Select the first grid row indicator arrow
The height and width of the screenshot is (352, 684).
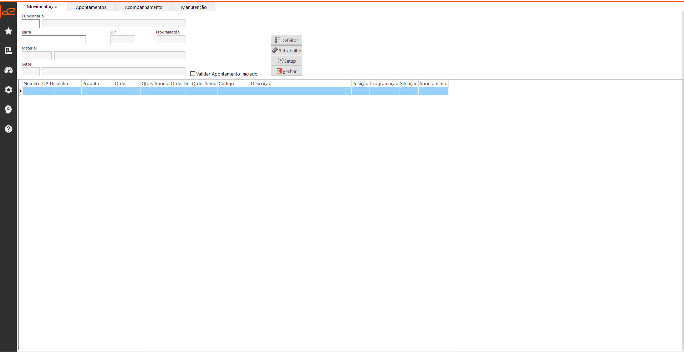point(21,91)
